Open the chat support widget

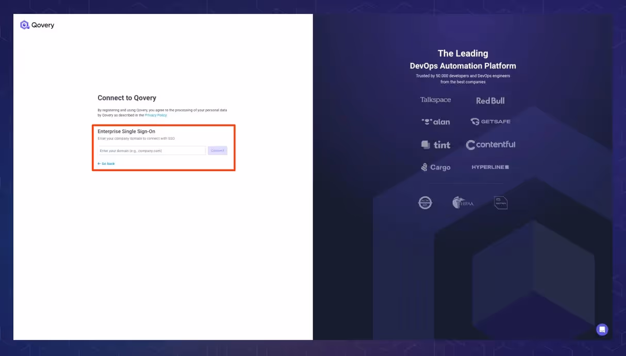(x=602, y=329)
